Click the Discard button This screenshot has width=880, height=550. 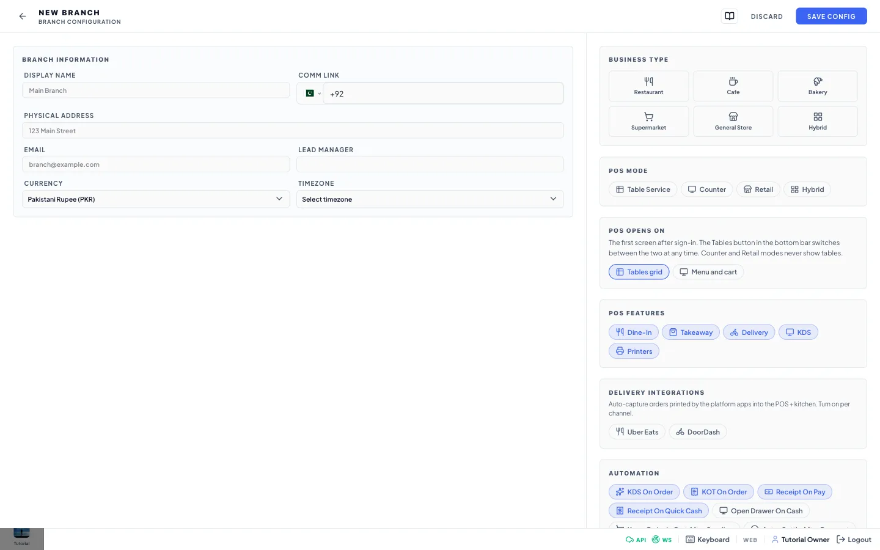point(767,16)
